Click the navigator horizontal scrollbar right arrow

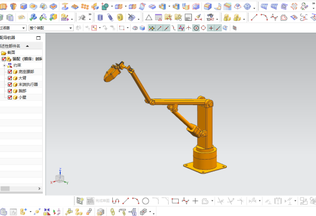[x=39, y=189]
